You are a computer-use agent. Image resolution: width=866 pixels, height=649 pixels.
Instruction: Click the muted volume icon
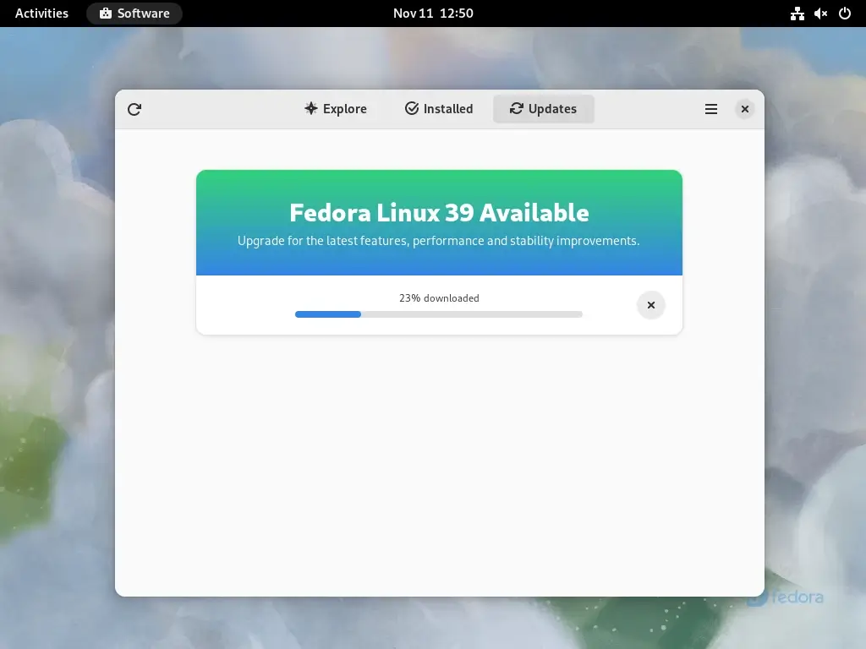(820, 14)
